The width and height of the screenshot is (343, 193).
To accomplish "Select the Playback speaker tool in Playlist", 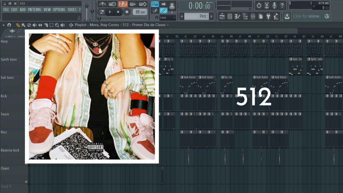I will (62, 25).
